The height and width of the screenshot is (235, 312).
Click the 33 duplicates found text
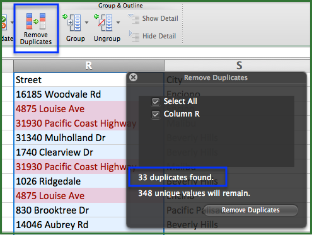pyautogui.click(x=176, y=178)
